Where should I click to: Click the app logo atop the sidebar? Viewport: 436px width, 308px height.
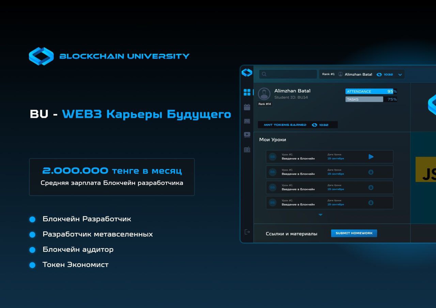[247, 73]
